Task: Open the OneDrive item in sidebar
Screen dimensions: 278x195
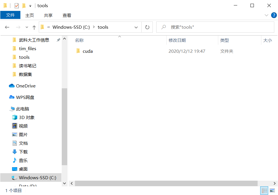Action: (26, 86)
